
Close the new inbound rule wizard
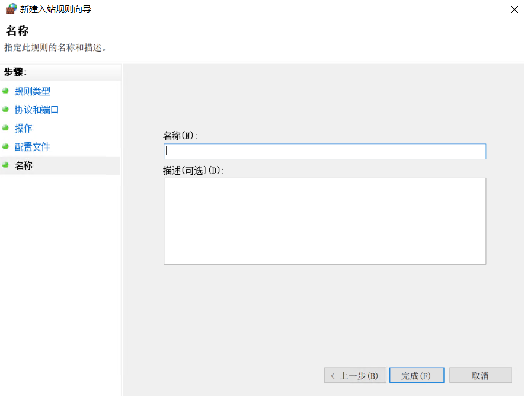point(515,9)
